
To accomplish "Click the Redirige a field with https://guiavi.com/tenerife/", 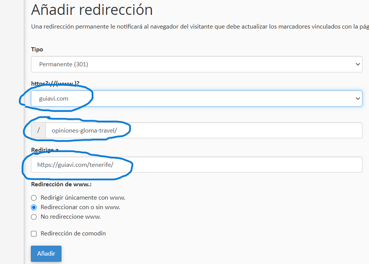I will (197, 165).
